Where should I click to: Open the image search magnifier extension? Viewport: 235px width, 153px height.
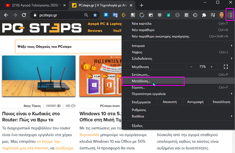(x=133, y=15)
